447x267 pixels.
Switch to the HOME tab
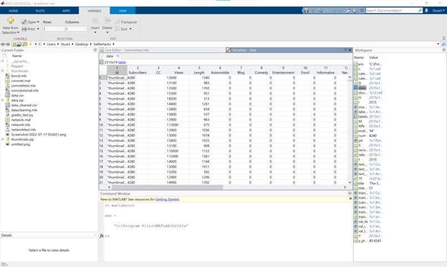tap(13, 11)
